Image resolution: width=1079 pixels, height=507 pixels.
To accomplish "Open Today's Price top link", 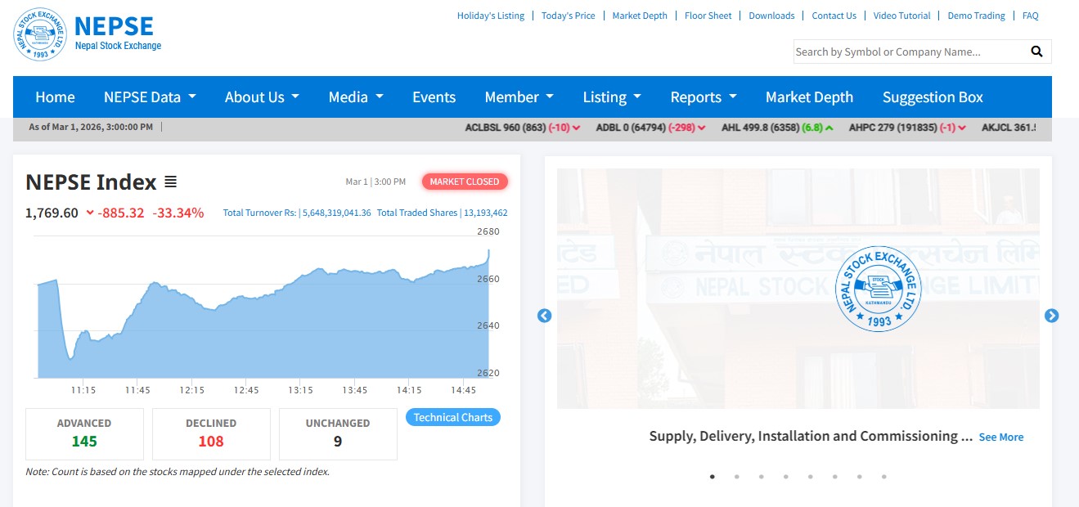I will (568, 16).
